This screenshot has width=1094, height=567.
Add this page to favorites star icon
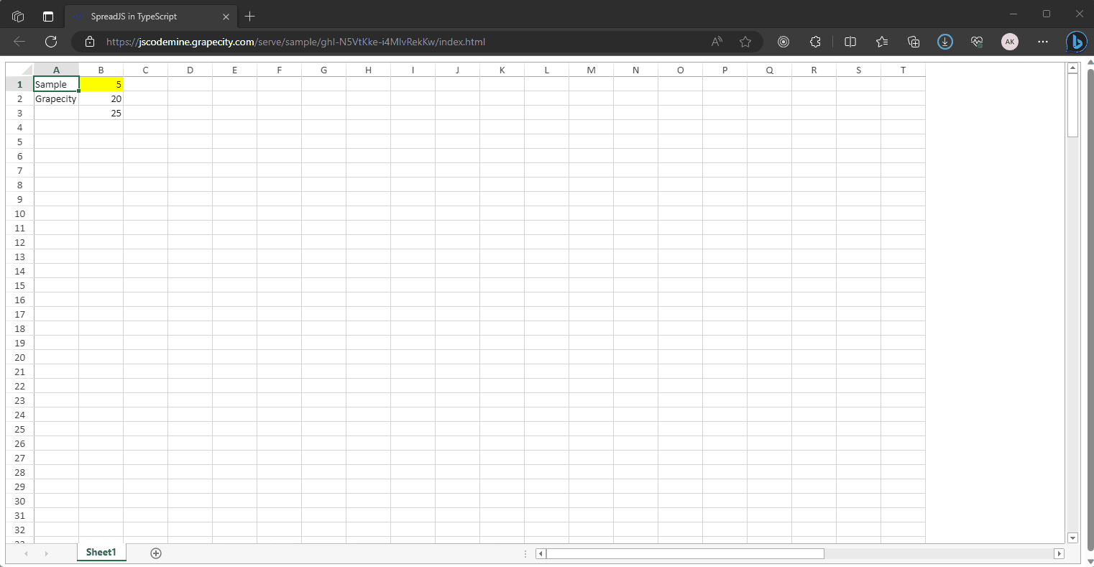pyautogui.click(x=745, y=42)
